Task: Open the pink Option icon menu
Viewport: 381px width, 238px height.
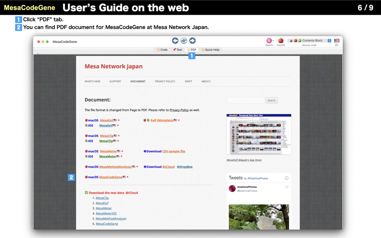Action: (x=269, y=40)
